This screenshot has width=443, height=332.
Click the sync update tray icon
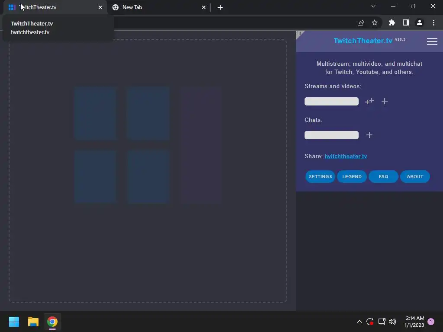(370, 322)
